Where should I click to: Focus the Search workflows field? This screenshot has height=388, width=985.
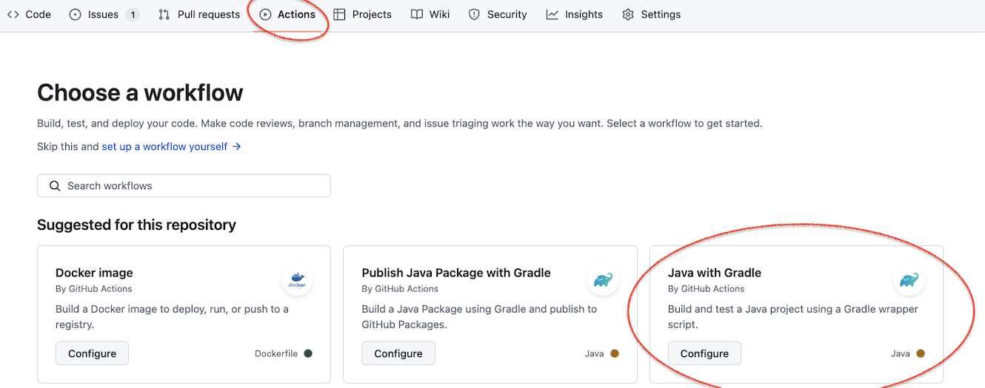point(184,186)
